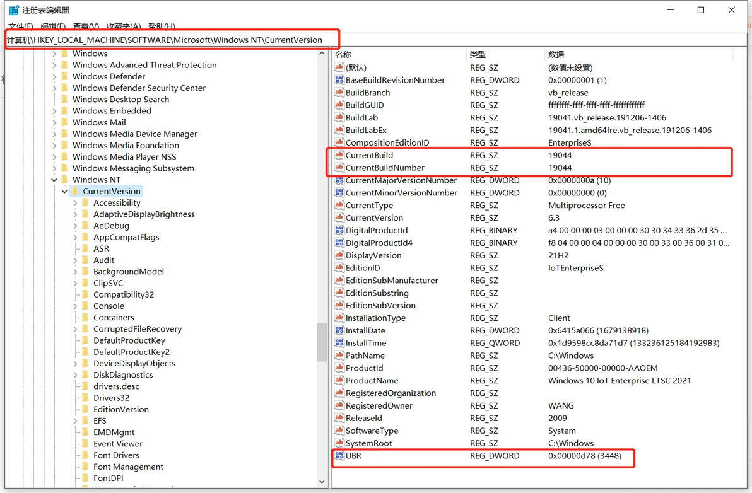Screen dimensions: 752x493
Task: Click the ProductName string value icon
Action: point(339,380)
